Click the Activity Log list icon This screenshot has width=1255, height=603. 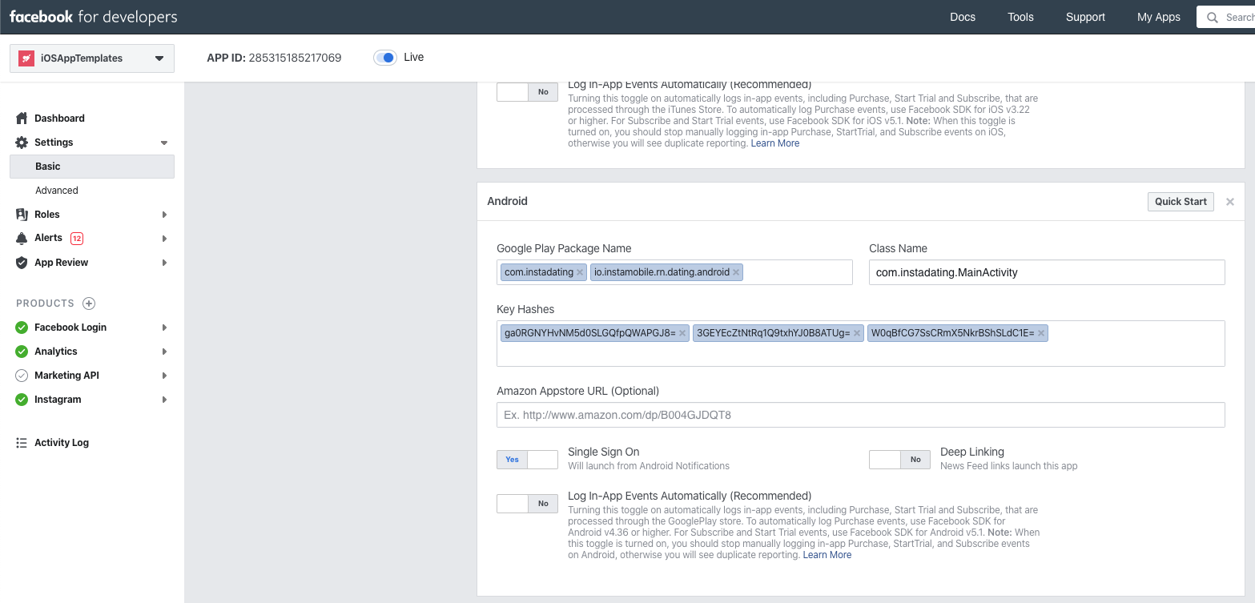pos(22,443)
